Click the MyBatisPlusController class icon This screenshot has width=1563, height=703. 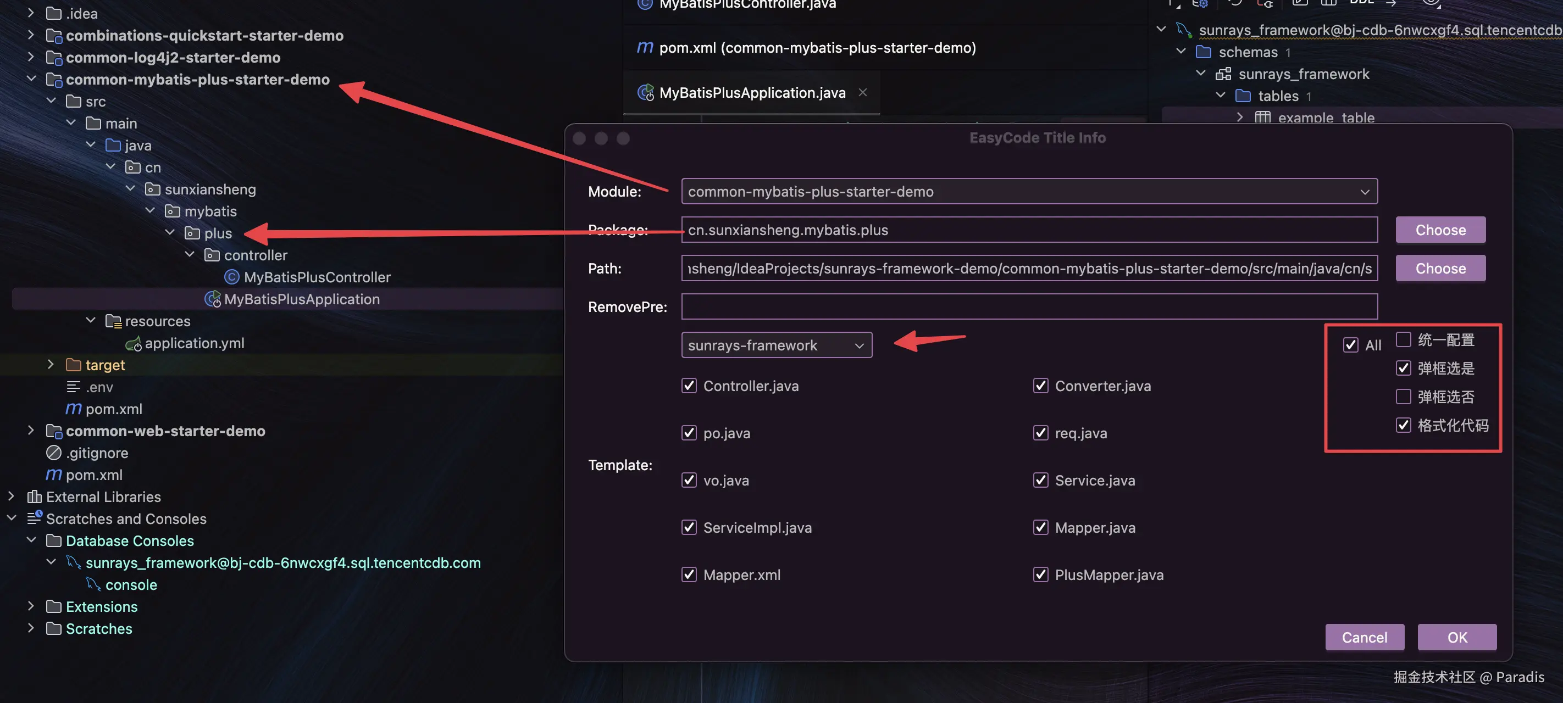coord(231,277)
